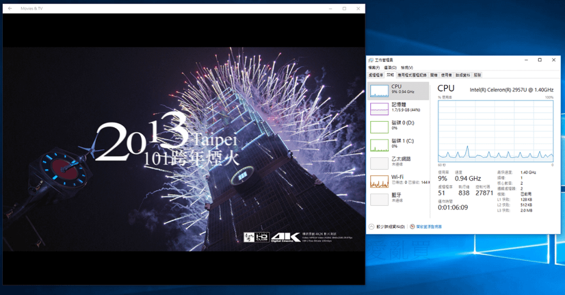Collapse Task Manager with 較少詳細資料 button
Image resolution: width=565 pixels, height=295 pixels.
pos(387,227)
